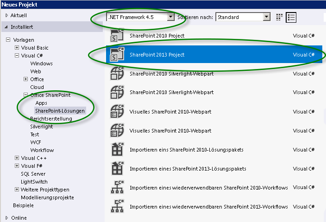Select the Weitere Projekttypen tree label
Screen dimensions: 326x222
45,190
